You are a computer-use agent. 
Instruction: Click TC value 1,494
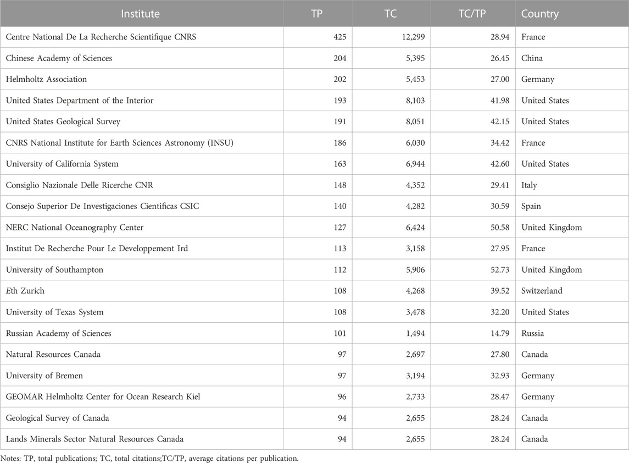click(x=415, y=333)
